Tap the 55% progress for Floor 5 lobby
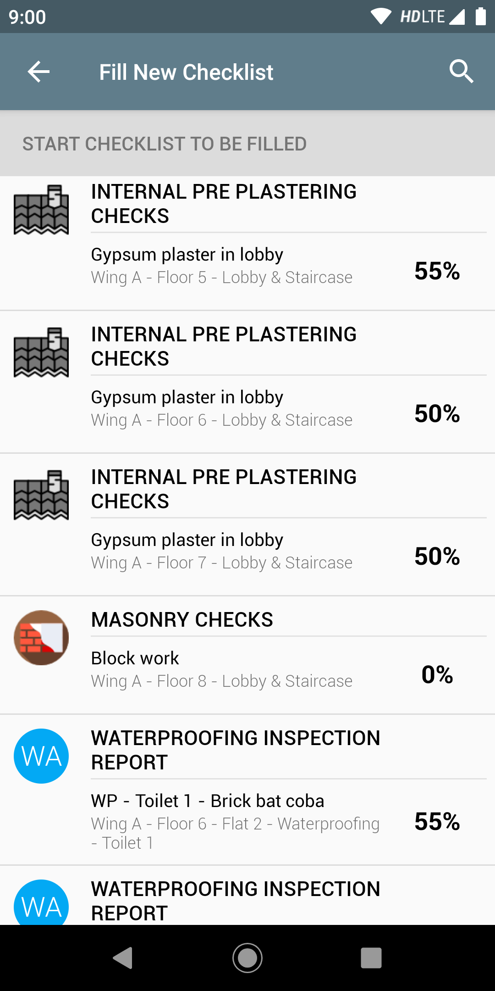495x991 pixels. tap(437, 271)
